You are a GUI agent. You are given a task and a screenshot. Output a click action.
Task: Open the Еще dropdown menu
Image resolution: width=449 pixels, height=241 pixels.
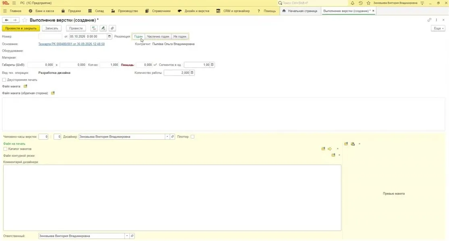[x=438, y=28]
